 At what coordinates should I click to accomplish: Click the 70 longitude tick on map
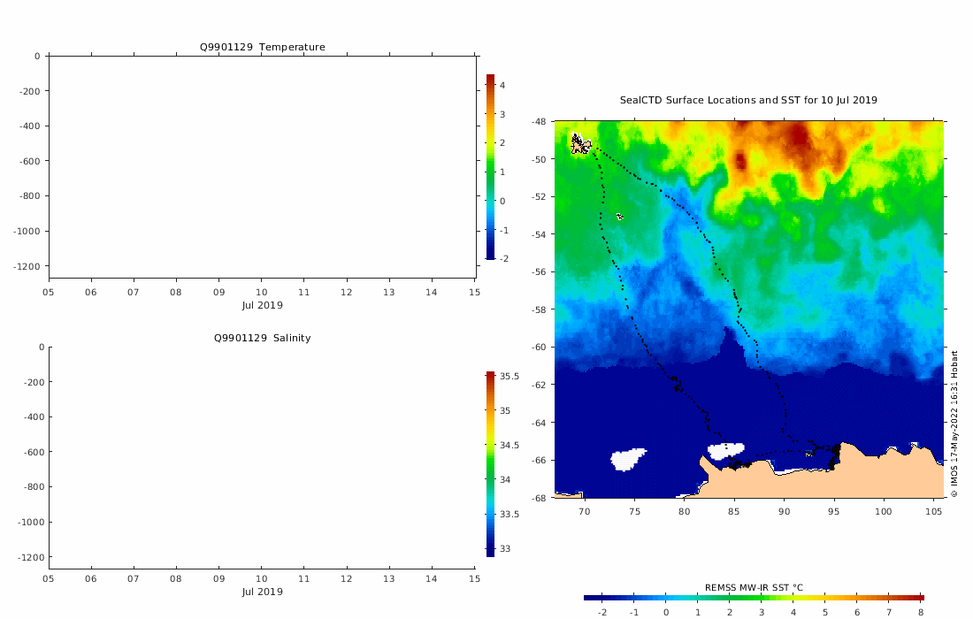tap(584, 512)
